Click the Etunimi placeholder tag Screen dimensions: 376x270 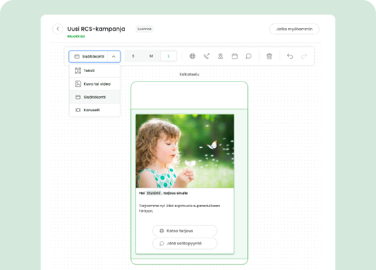154,193
